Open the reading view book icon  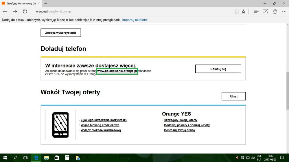tap(237, 12)
